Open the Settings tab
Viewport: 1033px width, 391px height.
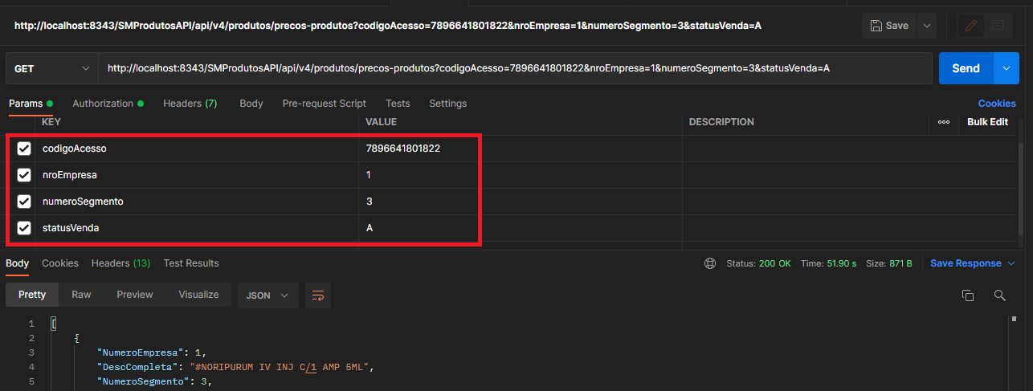tap(447, 104)
